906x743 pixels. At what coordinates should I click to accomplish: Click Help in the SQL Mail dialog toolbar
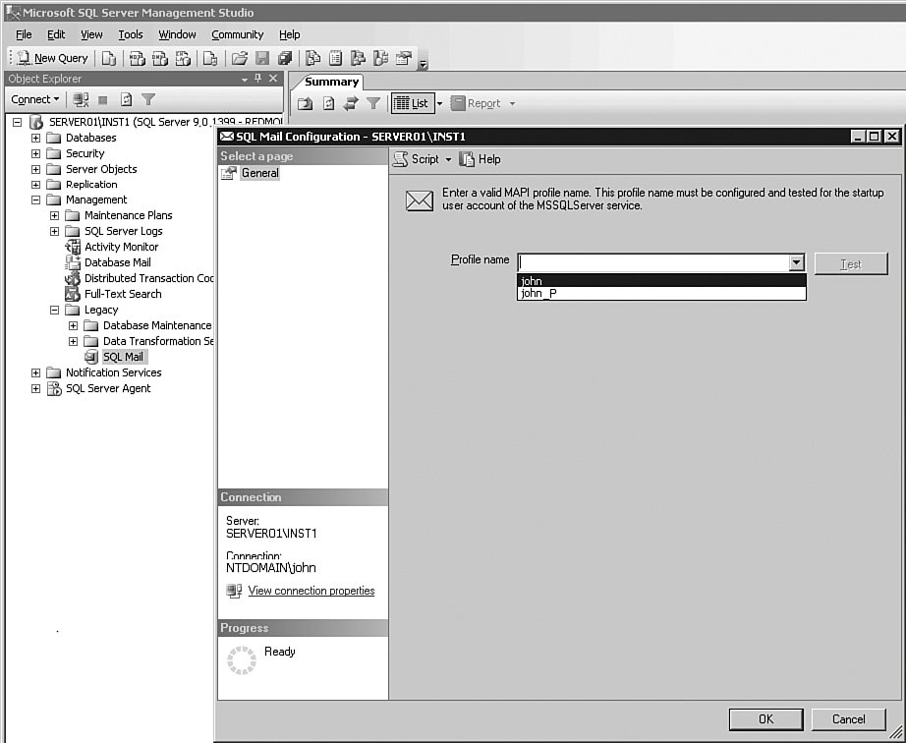tap(481, 159)
